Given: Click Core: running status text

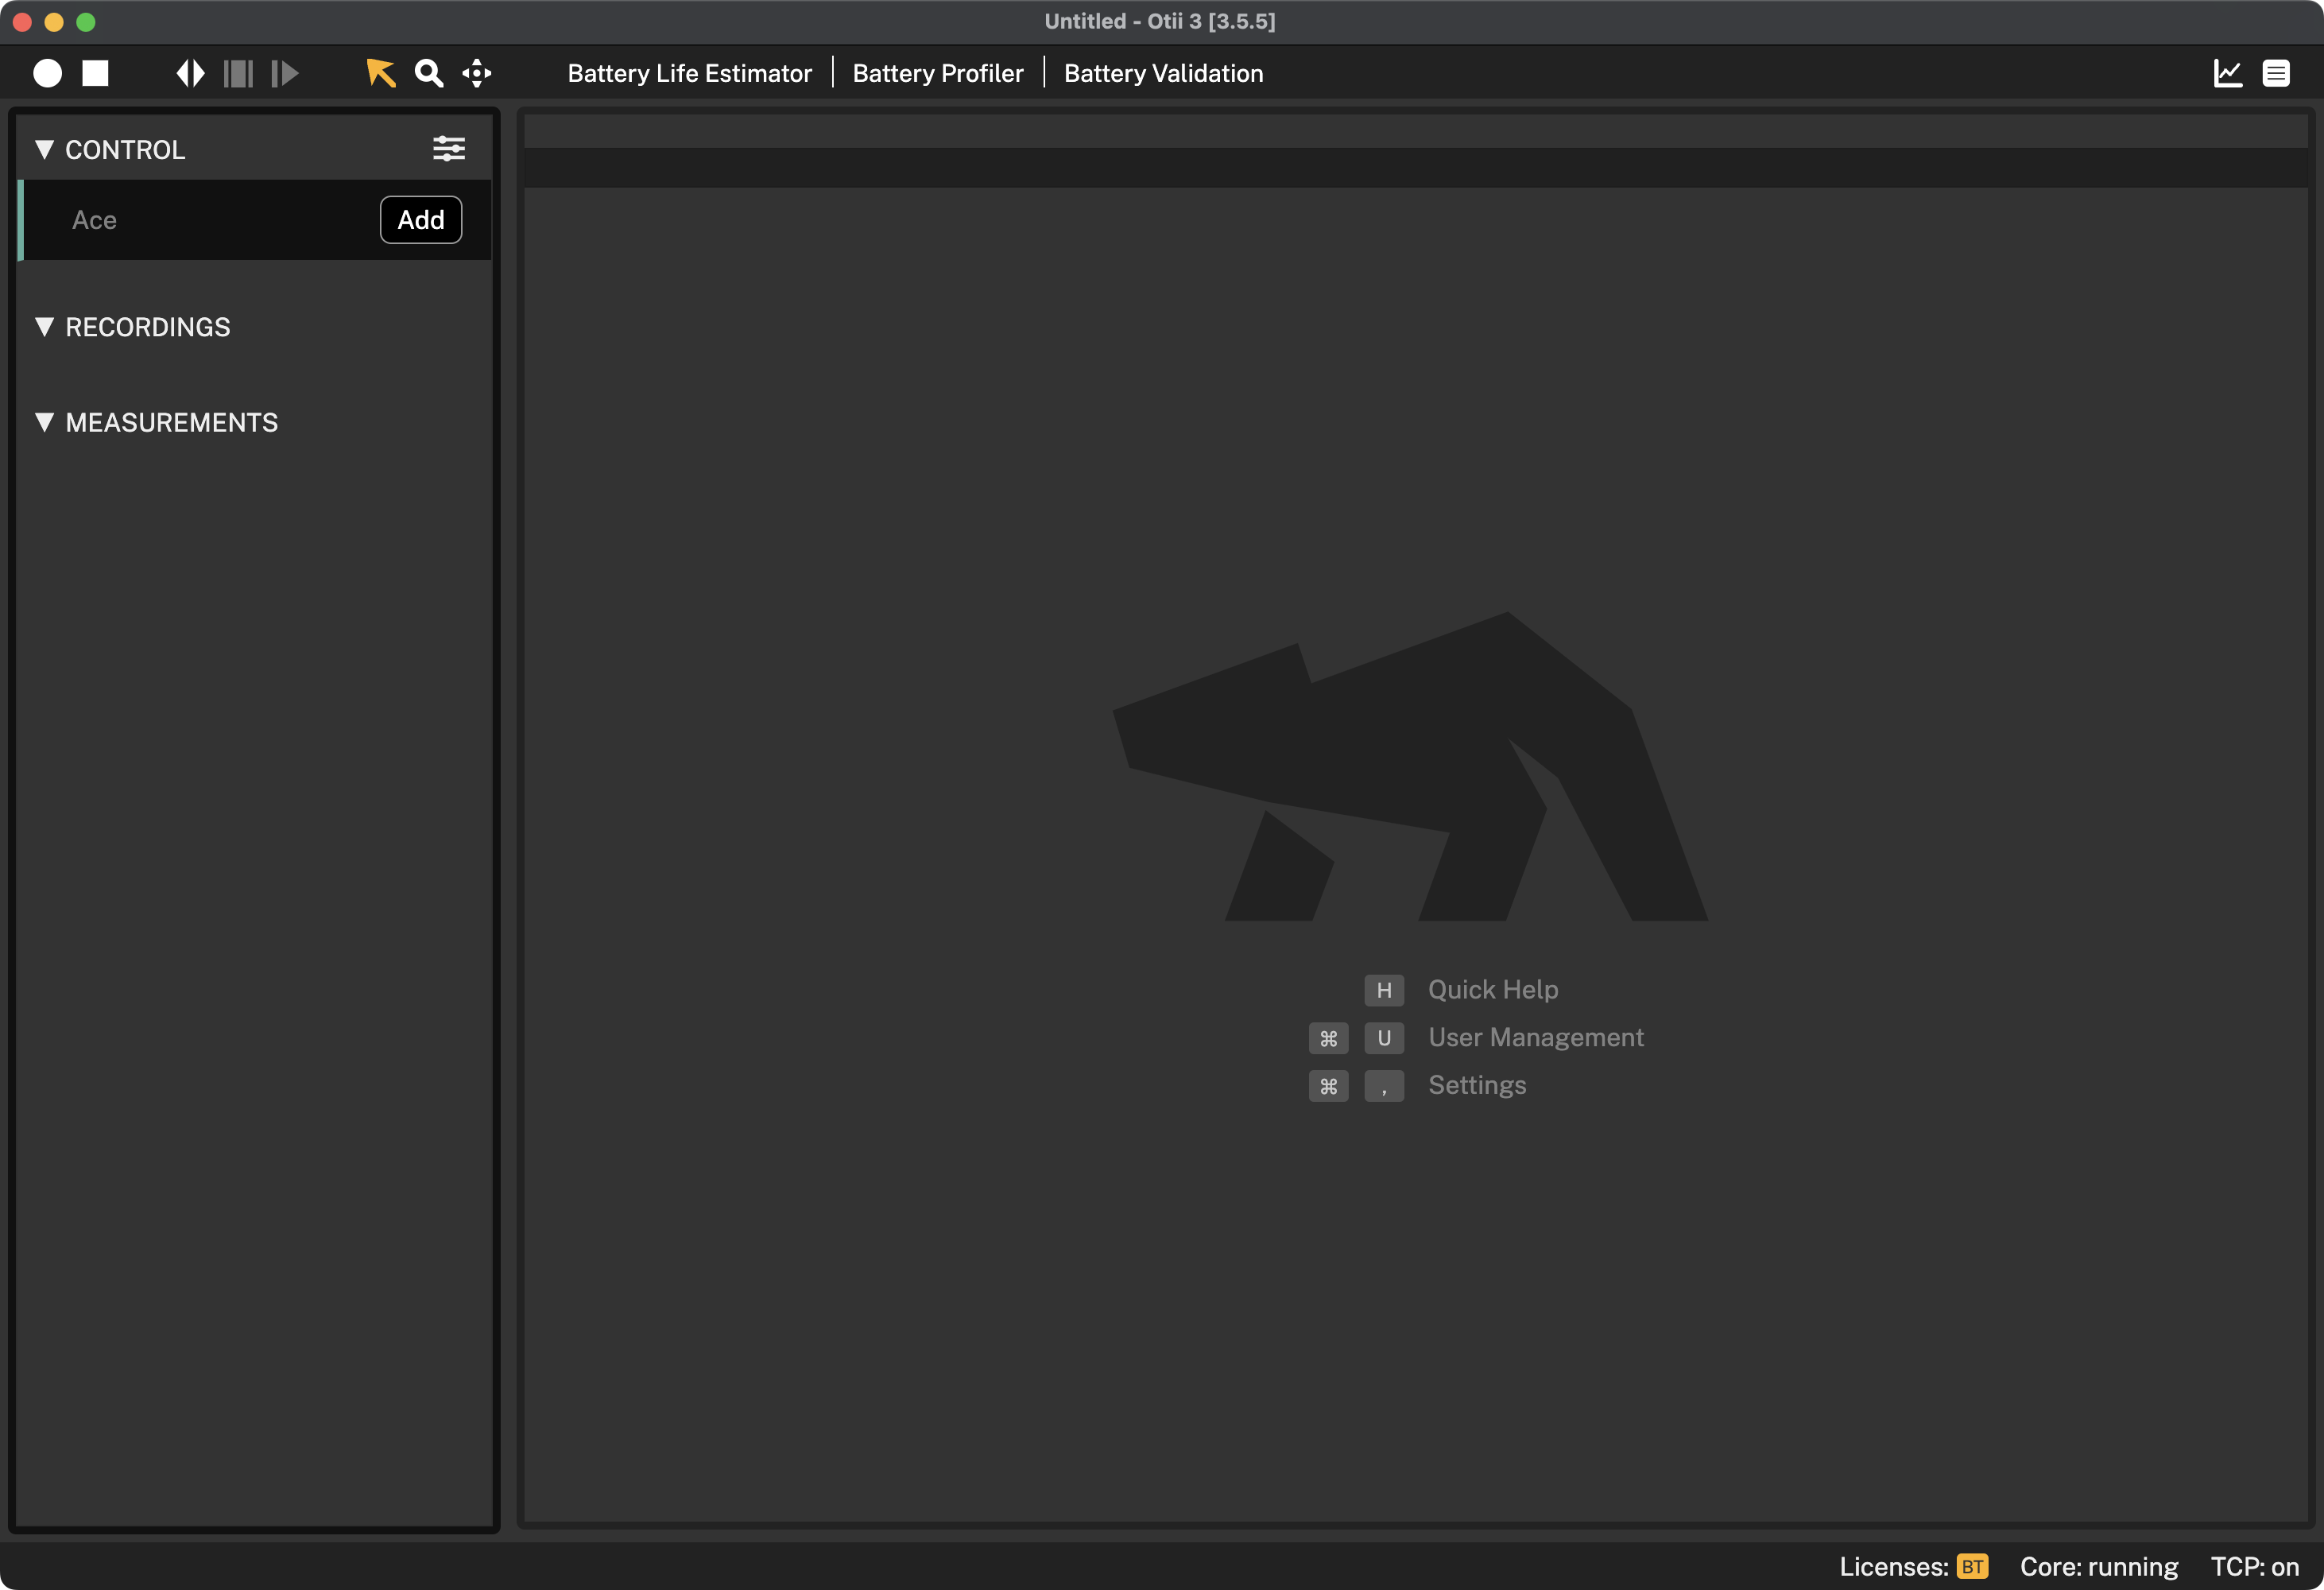Looking at the screenshot, I should click(x=2099, y=1566).
